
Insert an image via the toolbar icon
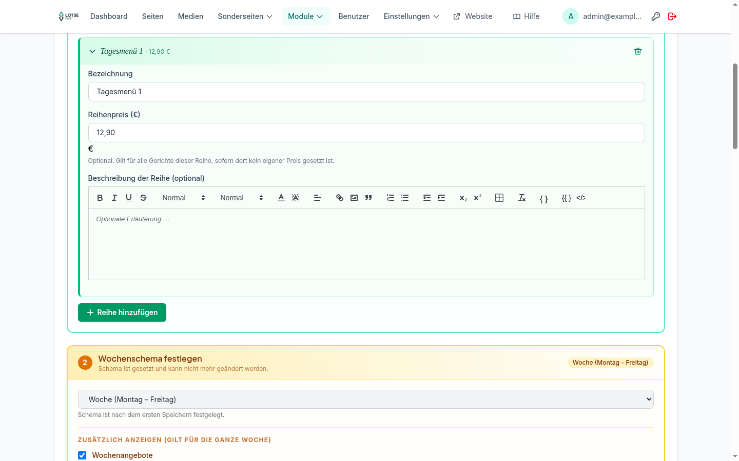pos(354,198)
